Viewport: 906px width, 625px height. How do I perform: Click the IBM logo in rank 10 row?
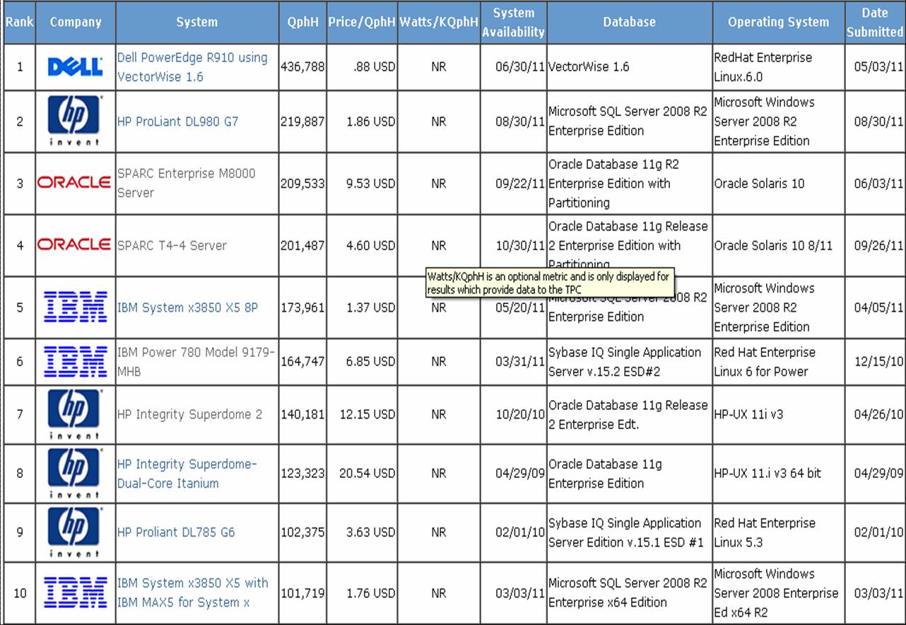click(x=75, y=592)
